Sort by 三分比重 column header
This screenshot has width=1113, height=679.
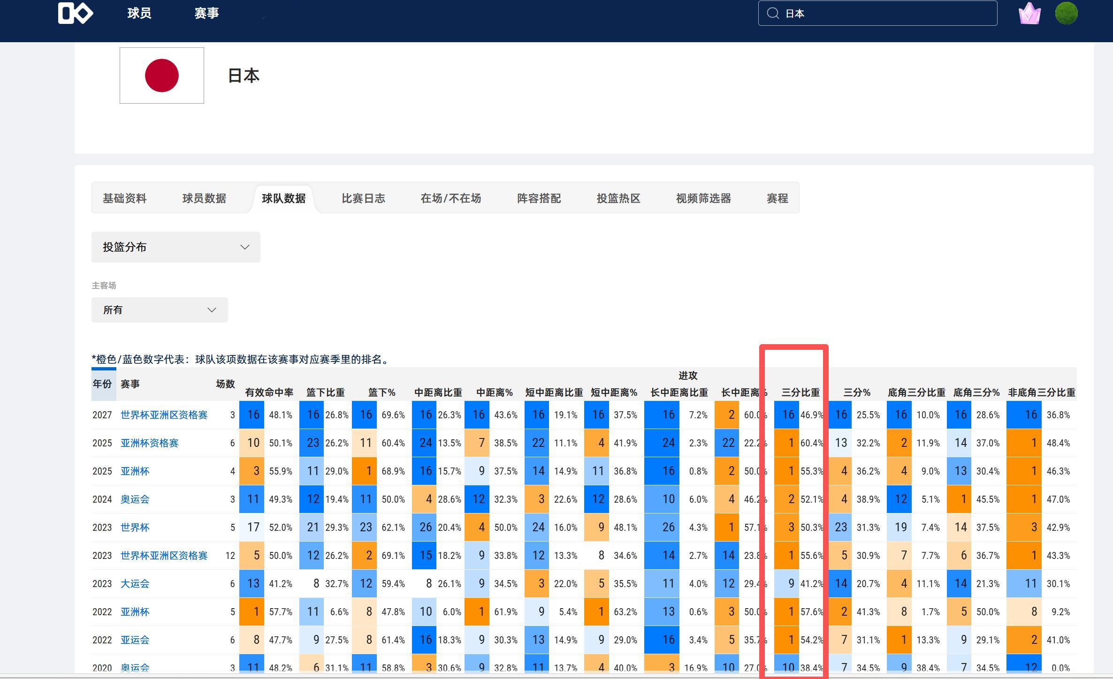pos(800,392)
